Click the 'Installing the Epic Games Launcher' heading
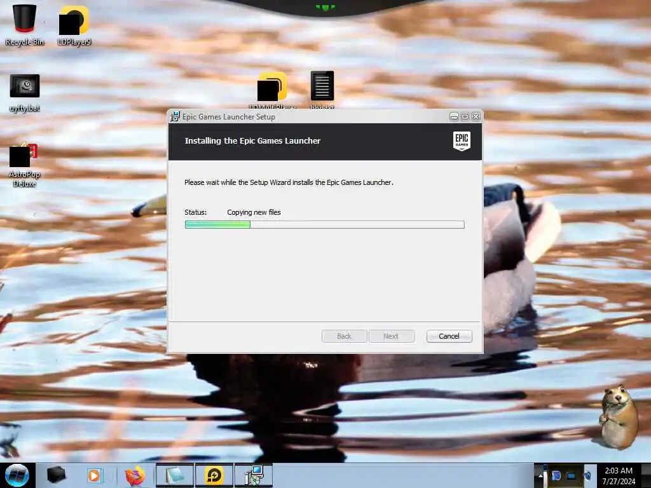Image resolution: width=651 pixels, height=488 pixels. pos(252,140)
